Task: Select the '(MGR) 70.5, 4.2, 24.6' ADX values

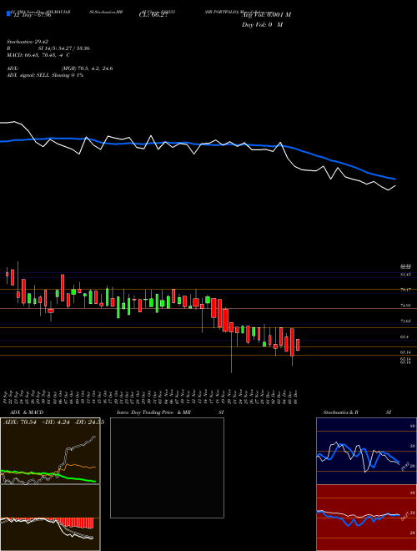Action: pos(87,68)
